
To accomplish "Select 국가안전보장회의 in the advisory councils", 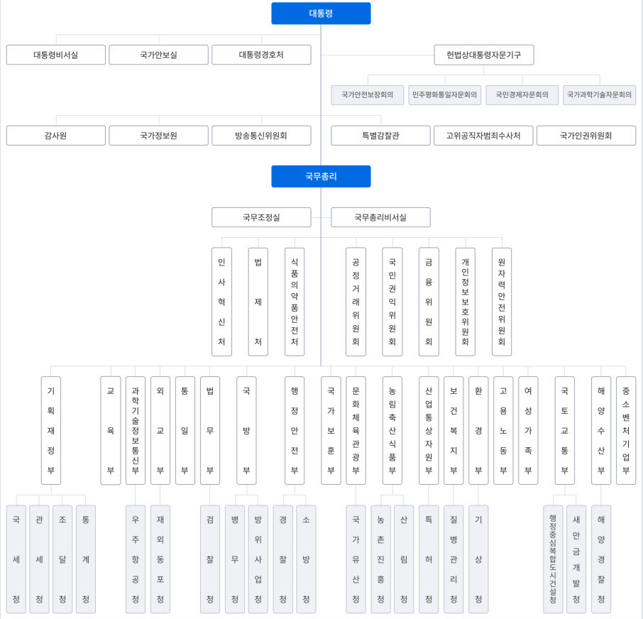I will coord(368,95).
